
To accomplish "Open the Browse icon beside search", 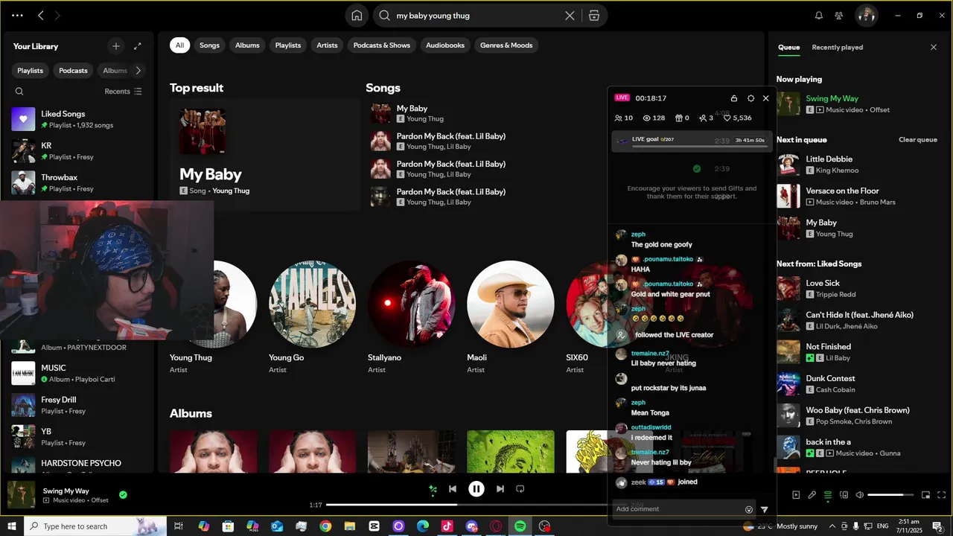I will tap(593, 15).
